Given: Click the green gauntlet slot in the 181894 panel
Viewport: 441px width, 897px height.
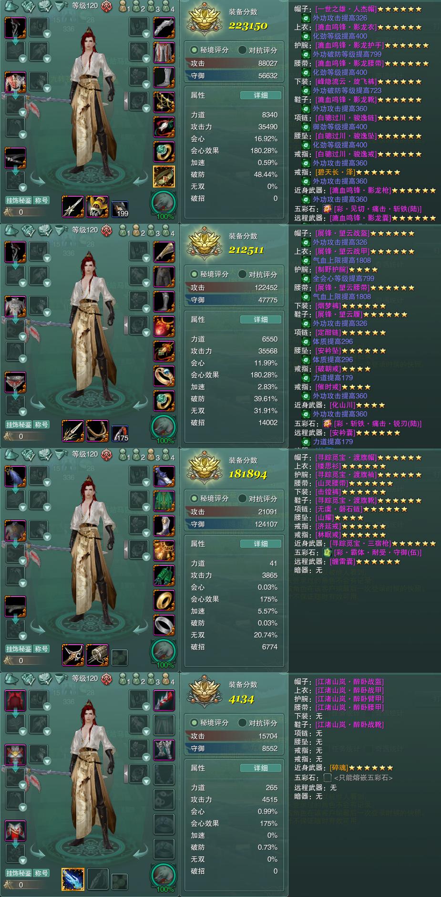Looking at the screenshot, I should (164, 575).
